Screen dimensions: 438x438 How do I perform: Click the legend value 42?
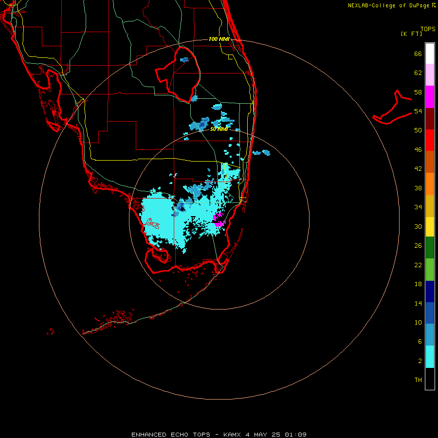(x=418, y=169)
